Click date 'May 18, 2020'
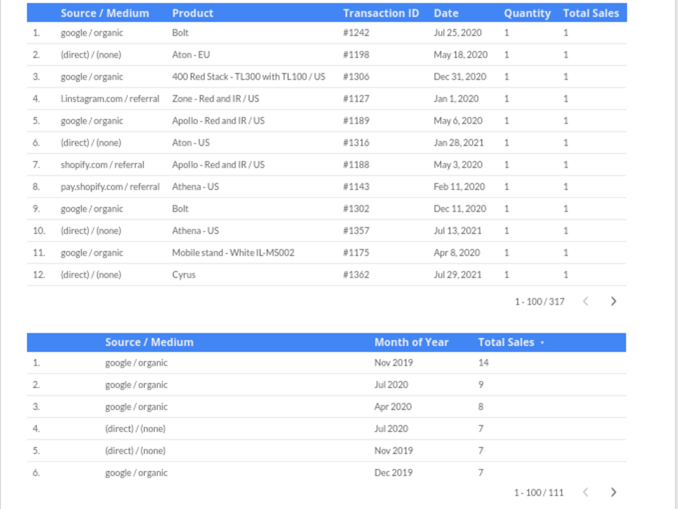Viewport: 678px width, 509px height. [x=460, y=55]
